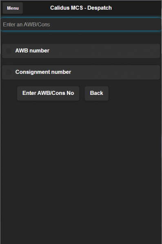Click the header bar next to Menu
The image size is (162, 244).
[135, 8]
